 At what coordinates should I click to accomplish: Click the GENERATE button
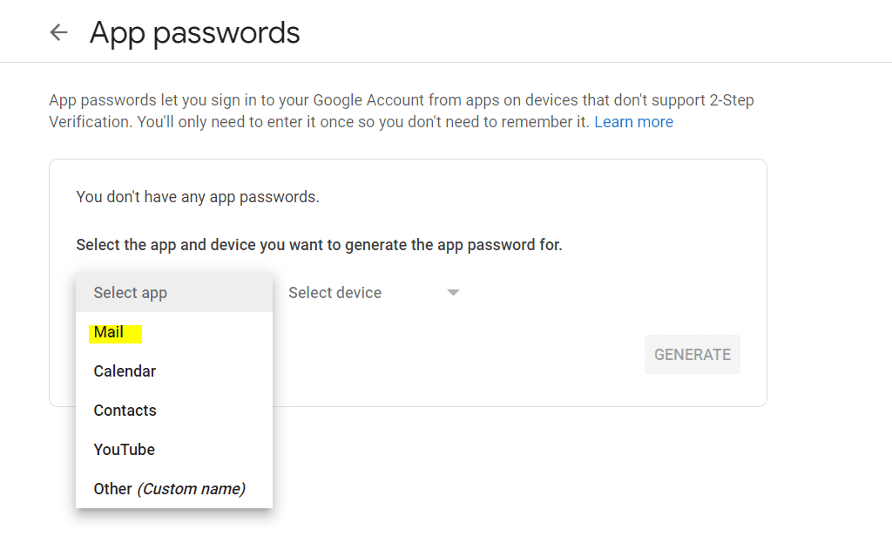pyautogui.click(x=692, y=354)
